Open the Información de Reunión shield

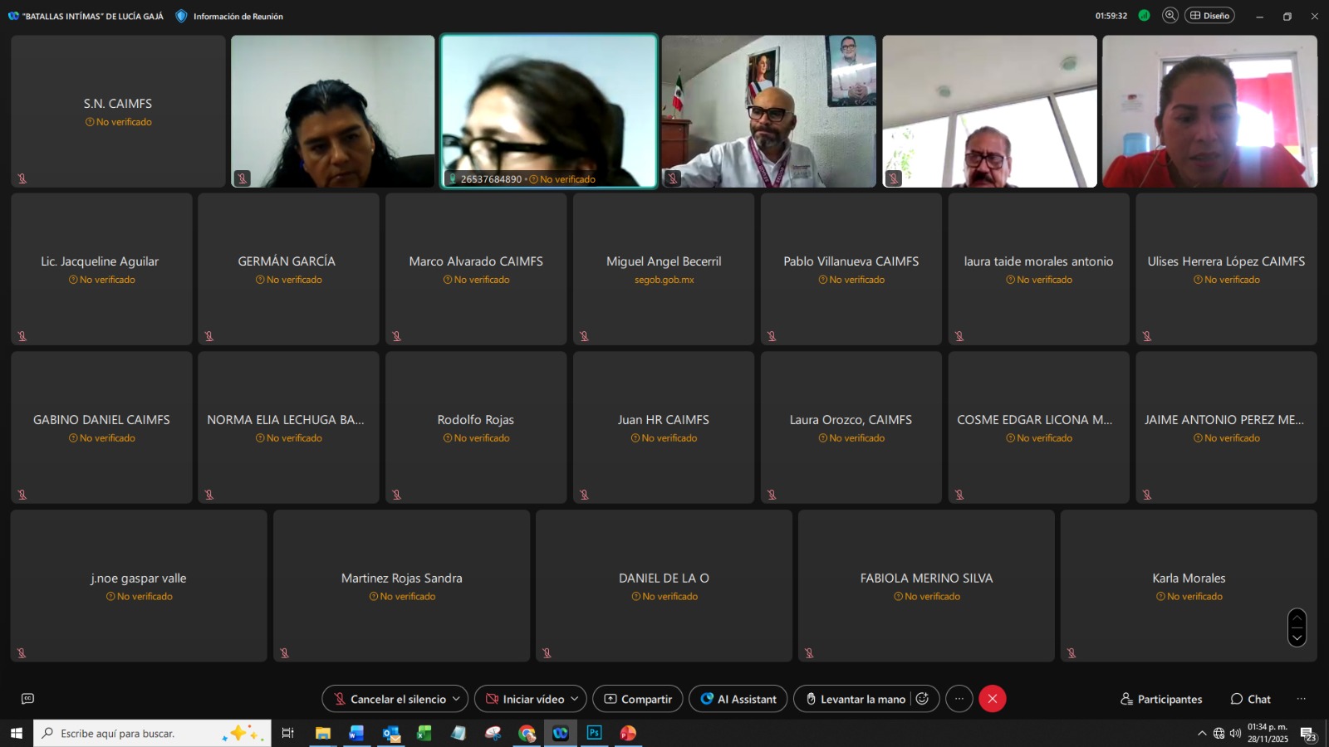pos(181,16)
